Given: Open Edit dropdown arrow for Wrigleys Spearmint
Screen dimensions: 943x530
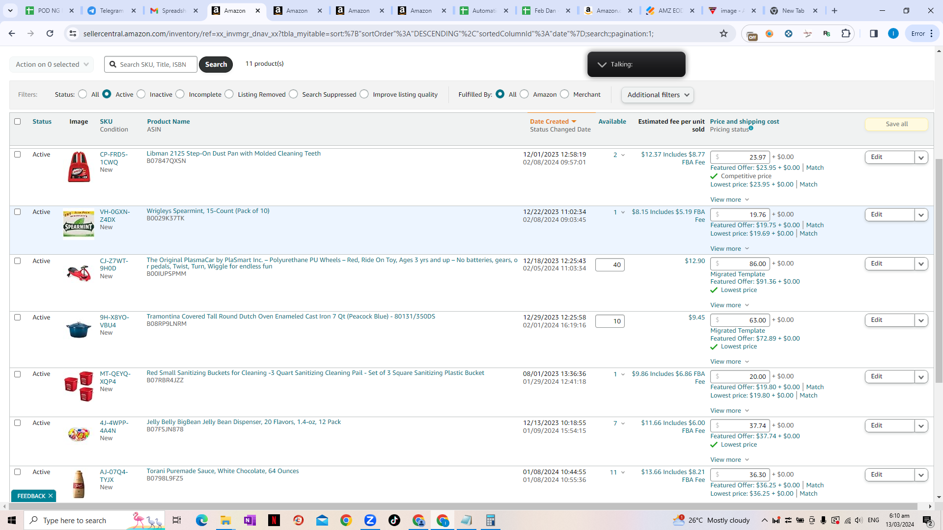Looking at the screenshot, I should [x=921, y=215].
